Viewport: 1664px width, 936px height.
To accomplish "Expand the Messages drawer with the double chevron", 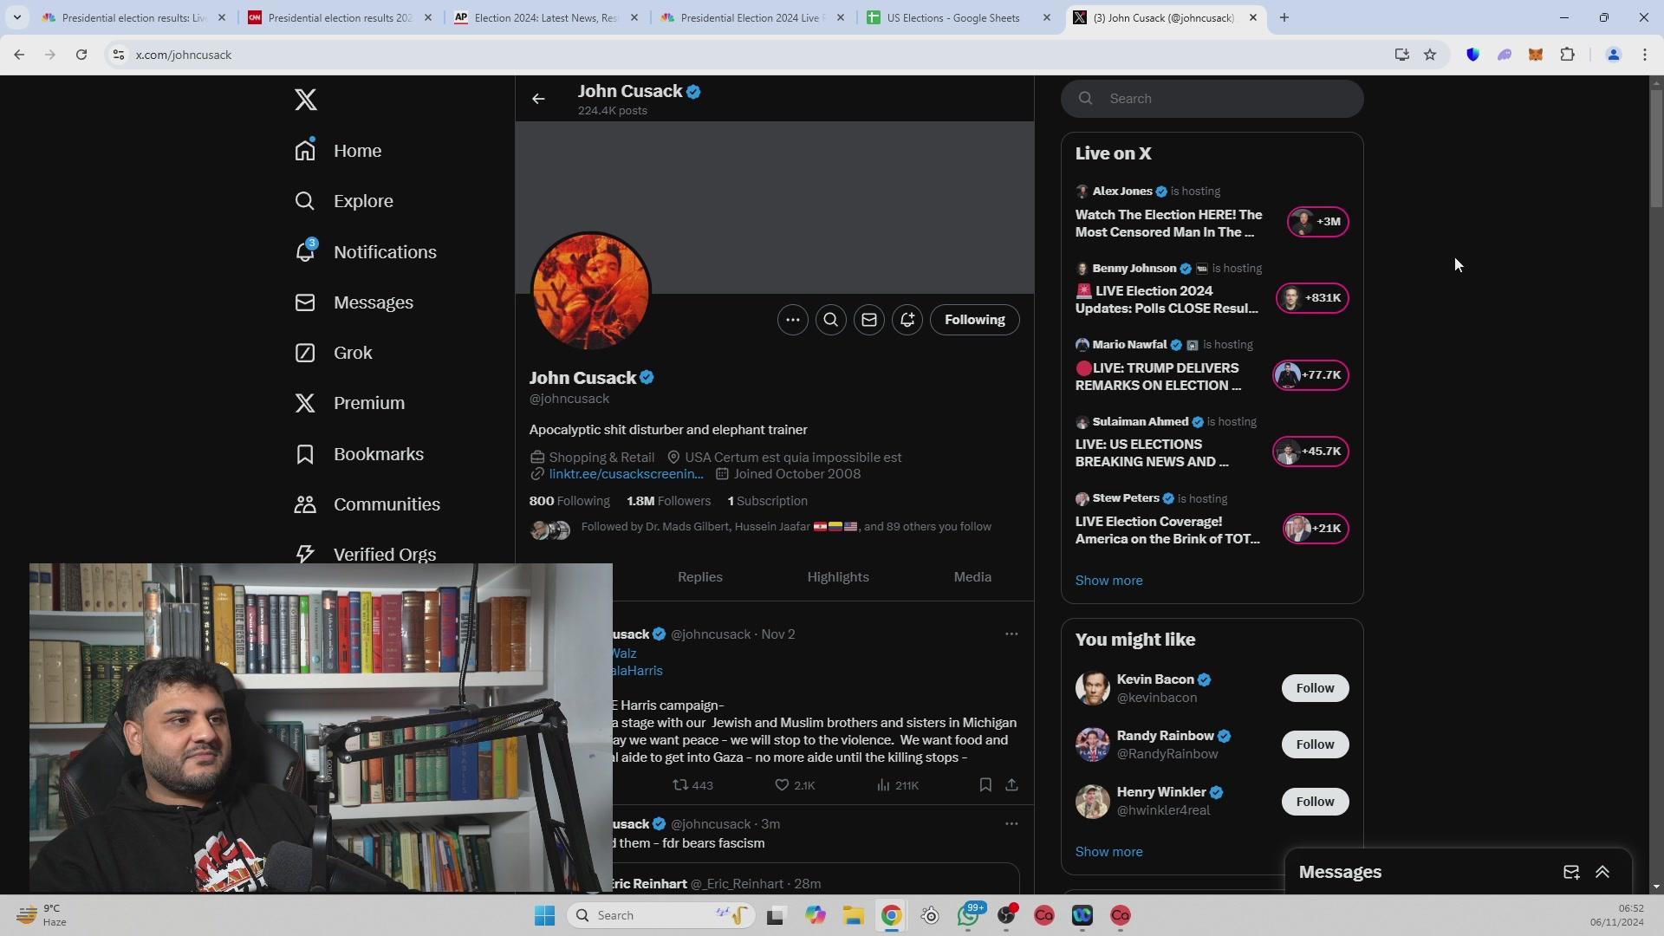I will [1602, 873].
